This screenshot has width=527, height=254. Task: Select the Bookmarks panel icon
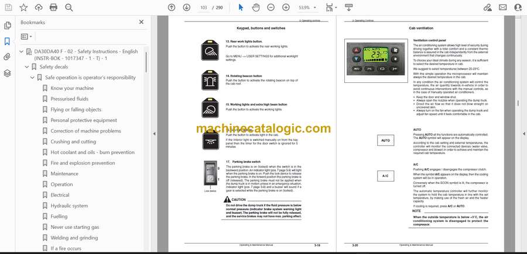coord(8,41)
